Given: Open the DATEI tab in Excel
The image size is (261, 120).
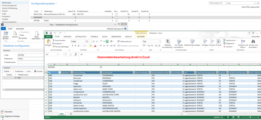Looking at the screenshot, I should 48,36.
